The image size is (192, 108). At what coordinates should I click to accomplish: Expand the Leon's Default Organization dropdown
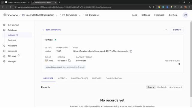[x=57, y=15]
